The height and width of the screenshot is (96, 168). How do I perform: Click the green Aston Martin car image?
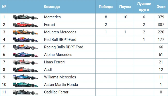click(x=25, y=85)
